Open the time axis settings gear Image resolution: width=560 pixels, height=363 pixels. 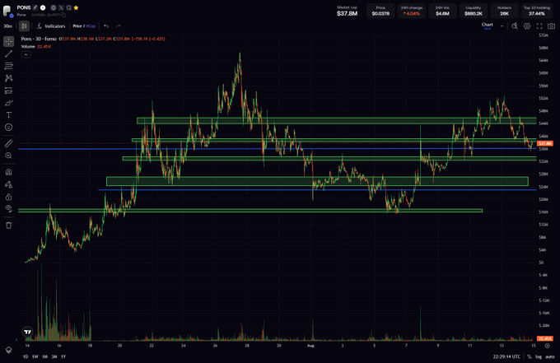(x=547, y=346)
